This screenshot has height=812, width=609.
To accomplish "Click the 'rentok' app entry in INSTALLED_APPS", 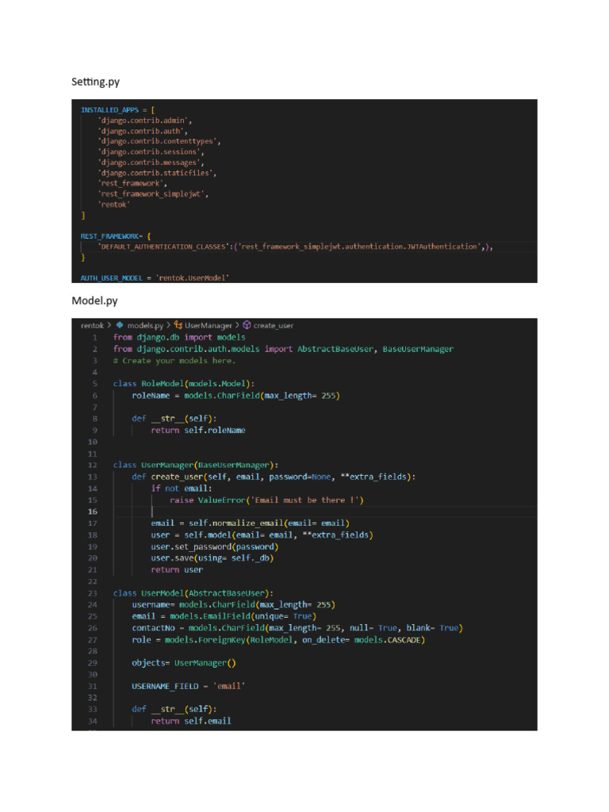I will click(x=114, y=205).
